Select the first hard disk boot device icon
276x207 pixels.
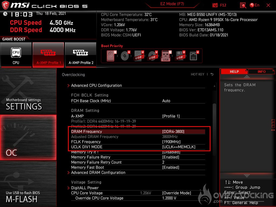[x=111, y=56]
